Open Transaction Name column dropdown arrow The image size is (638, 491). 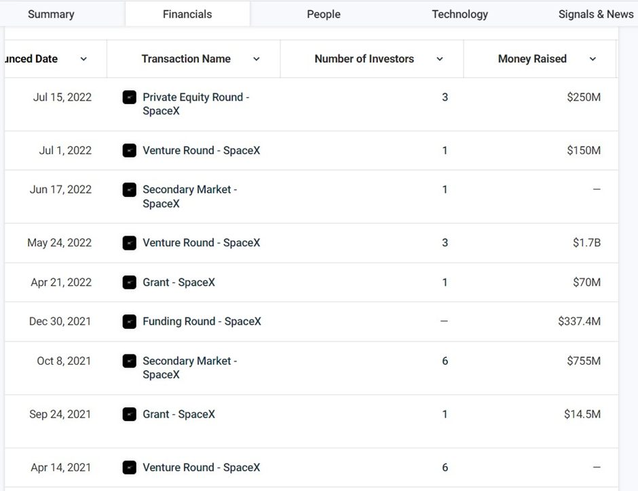tap(257, 59)
